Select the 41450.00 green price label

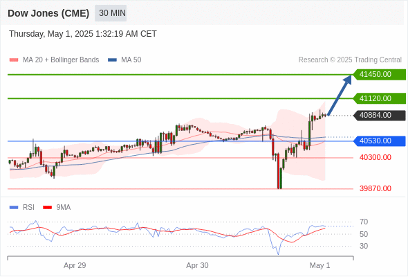coord(380,75)
